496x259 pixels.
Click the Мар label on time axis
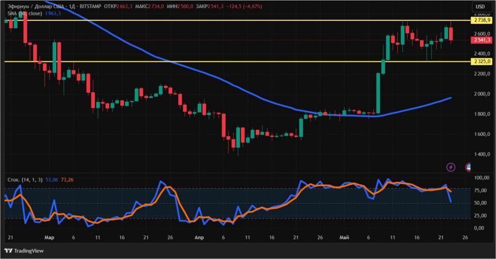click(x=50, y=237)
